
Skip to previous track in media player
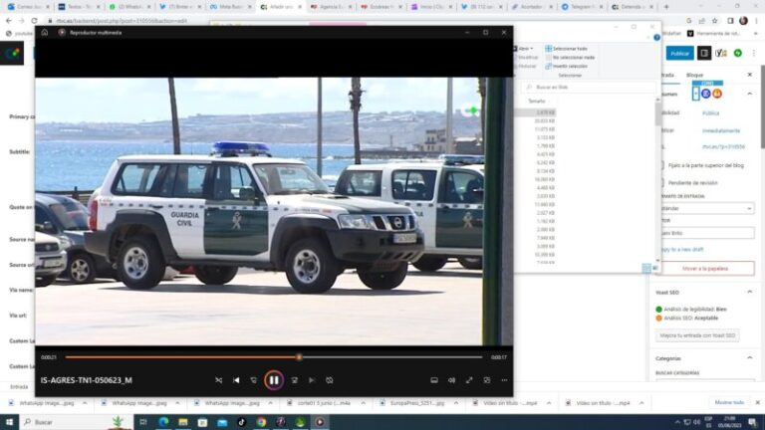(236, 380)
